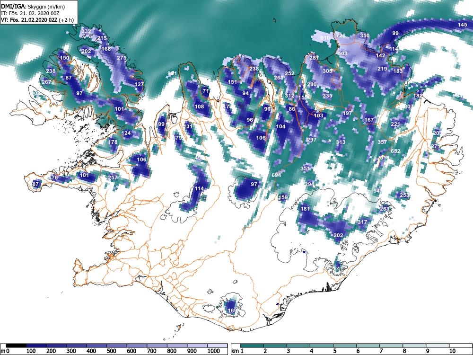This screenshot has height=355, width=473.
Task: Click the dark teal 1–2 km legend swatch
Action: 252,346
